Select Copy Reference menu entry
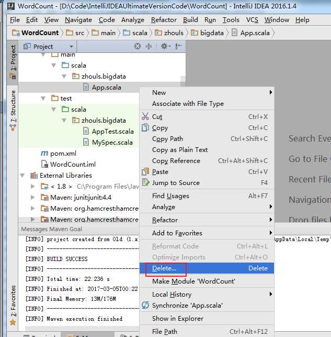This screenshot has height=337, width=331. coord(207,160)
